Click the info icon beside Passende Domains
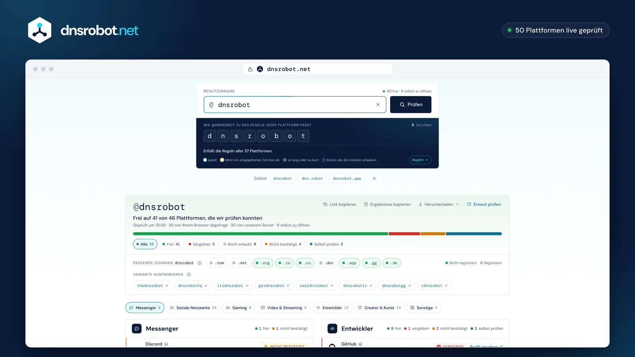 [x=200, y=263]
